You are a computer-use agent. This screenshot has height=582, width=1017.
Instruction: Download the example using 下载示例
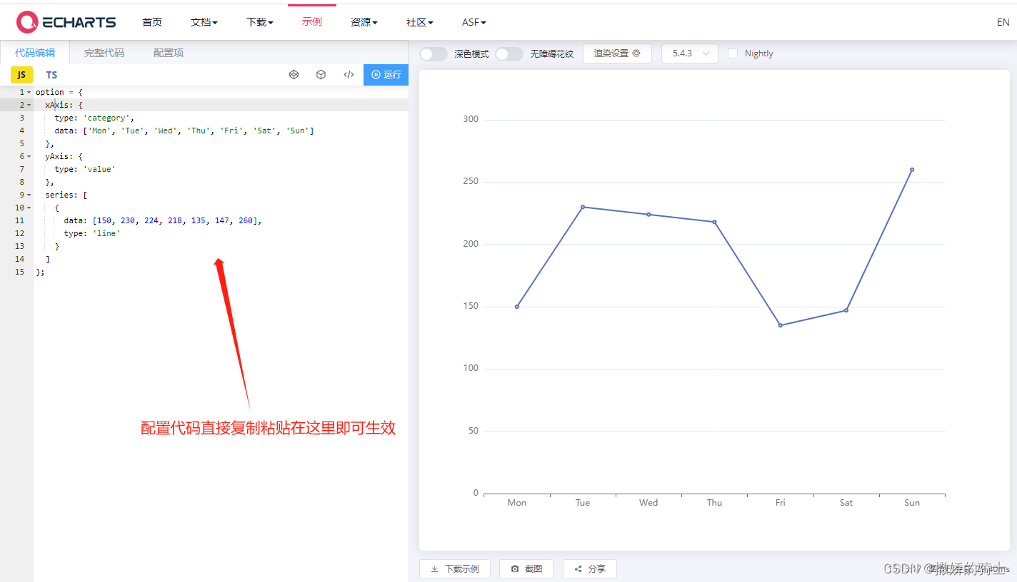click(x=455, y=568)
